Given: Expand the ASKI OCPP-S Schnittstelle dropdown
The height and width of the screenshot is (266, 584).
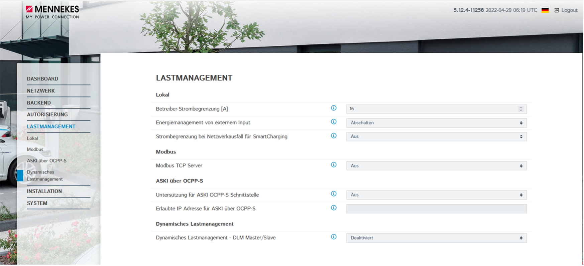Looking at the screenshot, I should point(436,195).
